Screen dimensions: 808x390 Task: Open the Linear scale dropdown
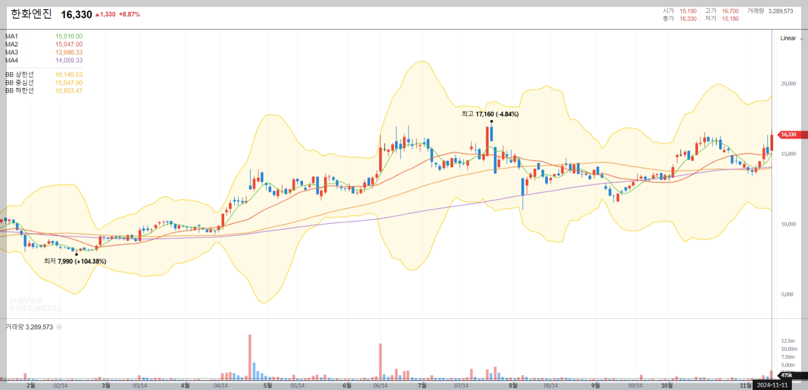point(791,38)
